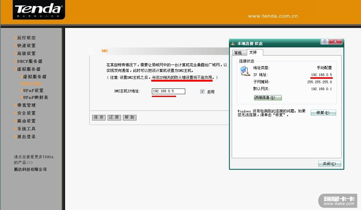This screenshot has height=210, width=361.
Task: Collapse the top-level 虚拟服务器 menu
Action: [29, 69]
